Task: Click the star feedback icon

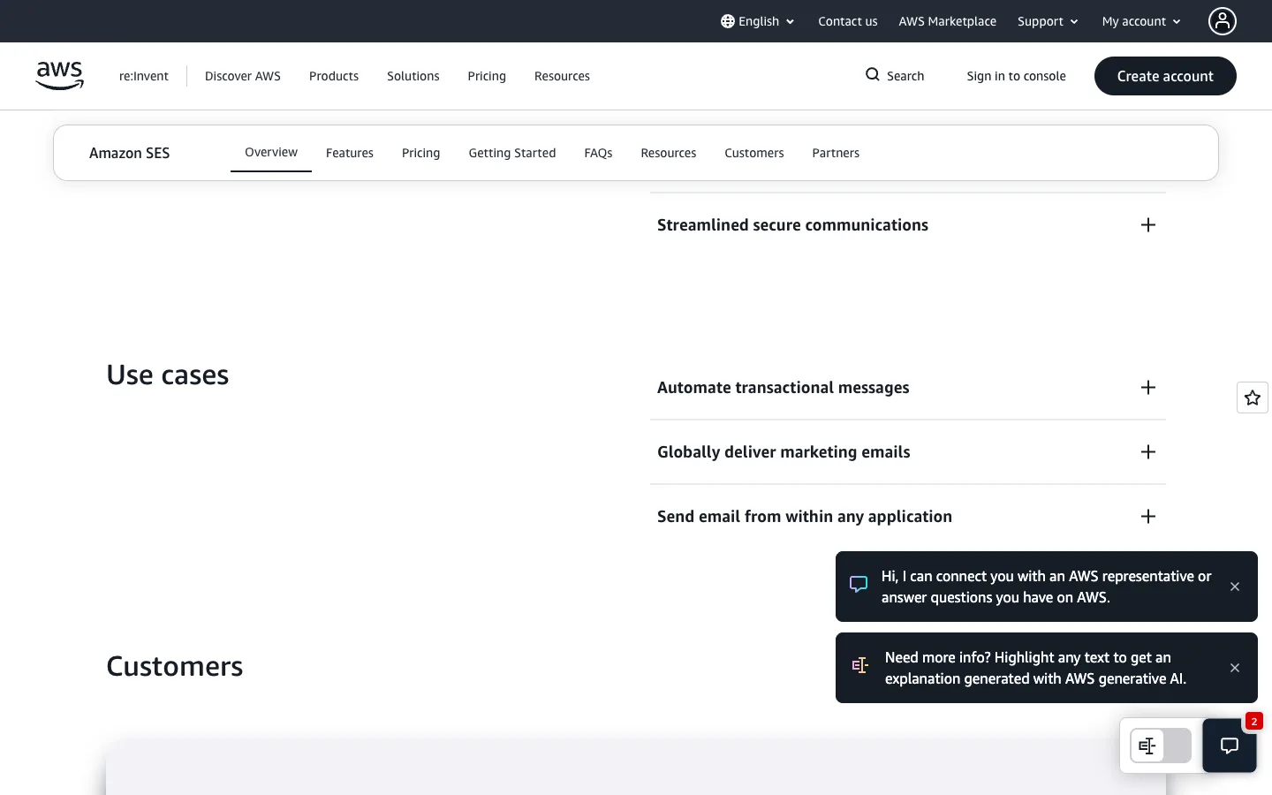Action: pyautogui.click(x=1253, y=397)
